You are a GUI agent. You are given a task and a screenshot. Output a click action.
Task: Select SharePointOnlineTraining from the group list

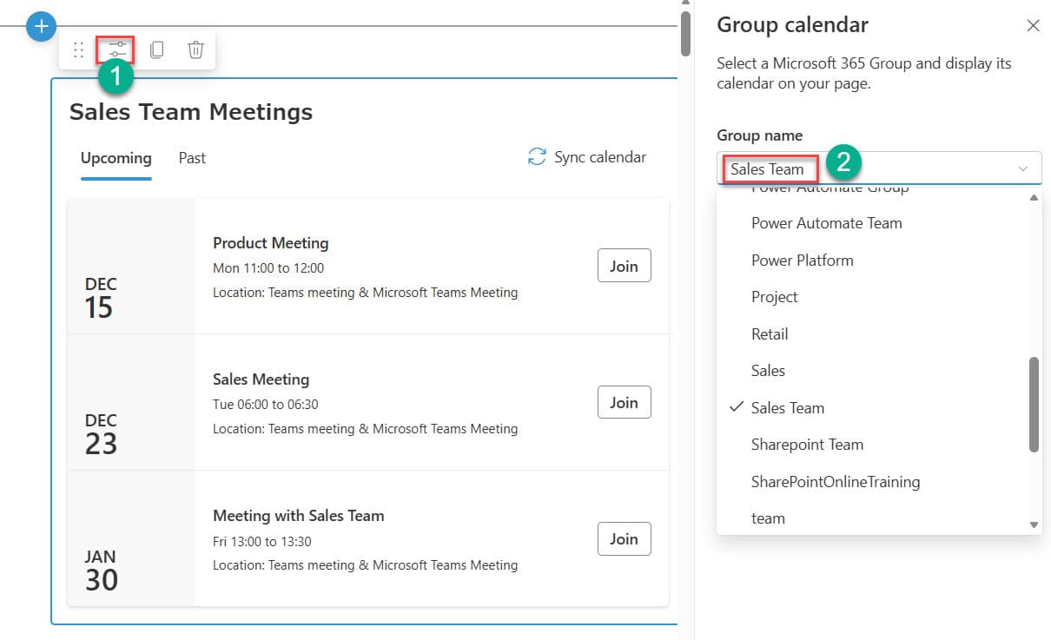[x=836, y=481]
